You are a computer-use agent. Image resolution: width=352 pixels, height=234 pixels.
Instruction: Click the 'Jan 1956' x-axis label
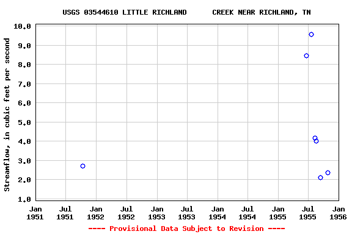[x=339, y=213]
